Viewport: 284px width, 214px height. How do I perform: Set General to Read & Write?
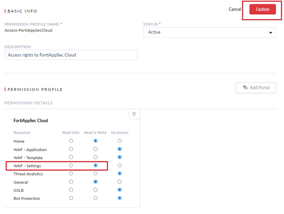pos(95,182)
